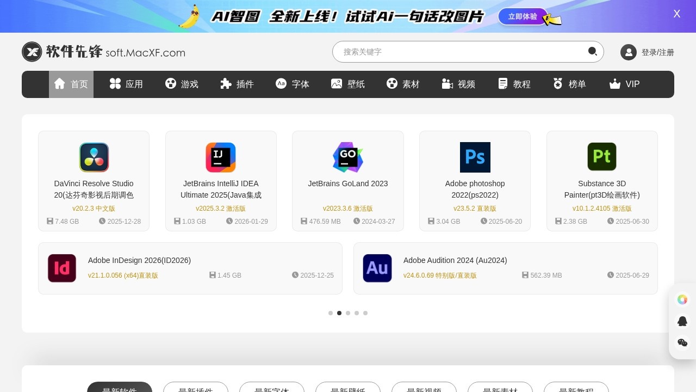Open the 壁纸 wallpapers menu item
The height and width of the screenshot is (392, 696).
[x=348, y=84]
